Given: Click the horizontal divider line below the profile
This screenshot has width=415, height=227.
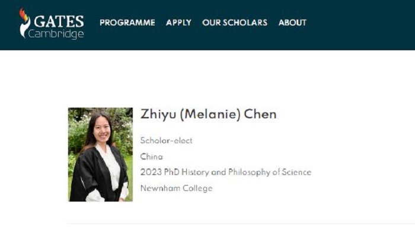Looking at the screenshot, I should pyautogui.click(x=241, y=224).
